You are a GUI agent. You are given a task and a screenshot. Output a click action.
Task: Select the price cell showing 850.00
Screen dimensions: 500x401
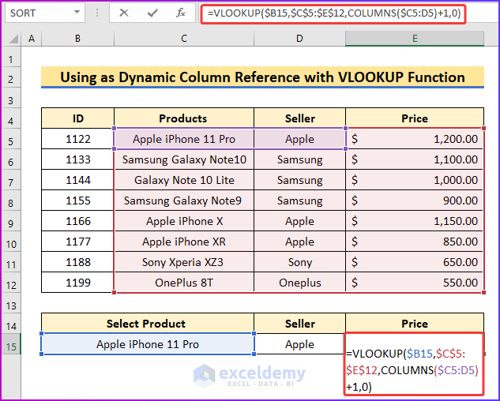click(415, 242)
